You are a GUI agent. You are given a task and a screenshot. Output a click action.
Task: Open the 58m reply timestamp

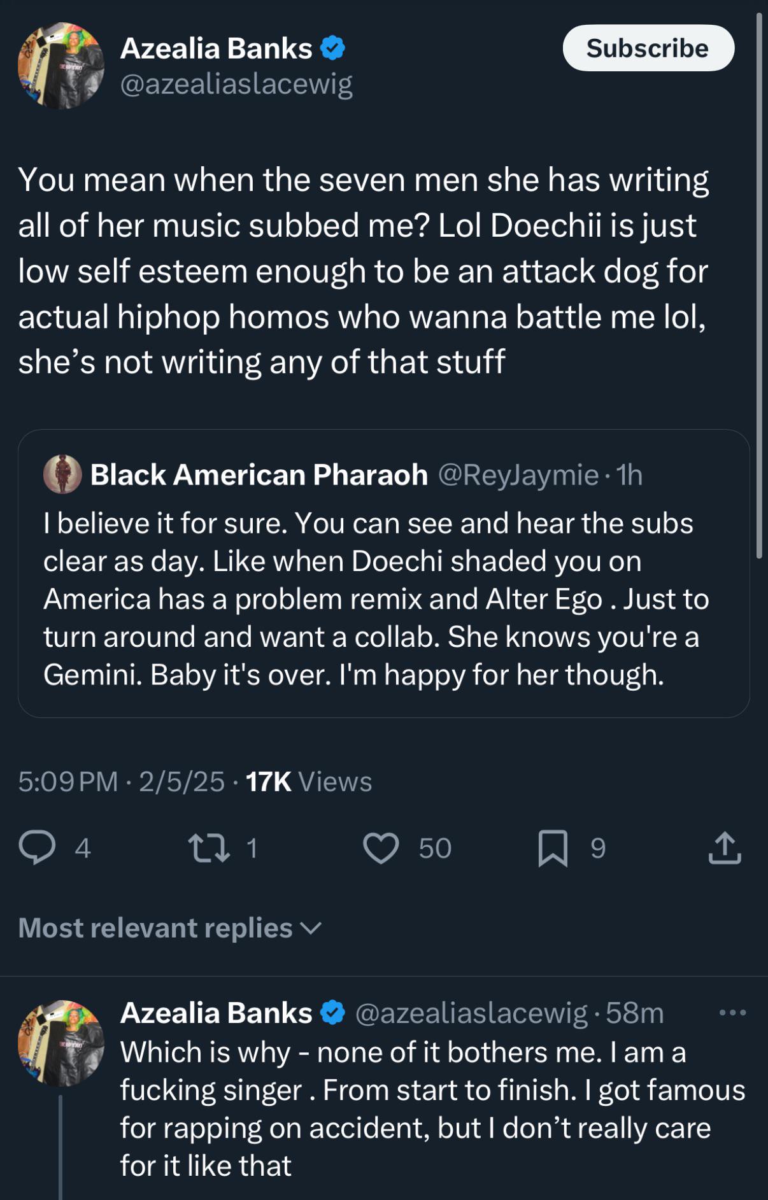point(634,1012)
